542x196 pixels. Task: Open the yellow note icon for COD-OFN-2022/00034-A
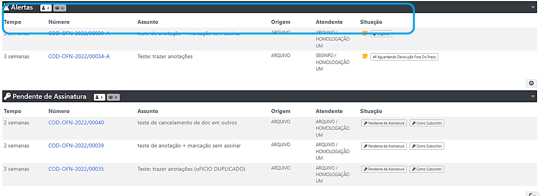click(365, 57)
